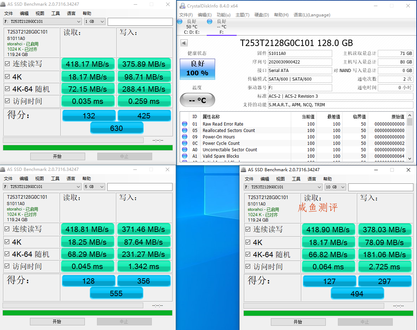Open 工具 menu in the 5 GB AS SSD window
417x330 pixels.
point(55,179)
